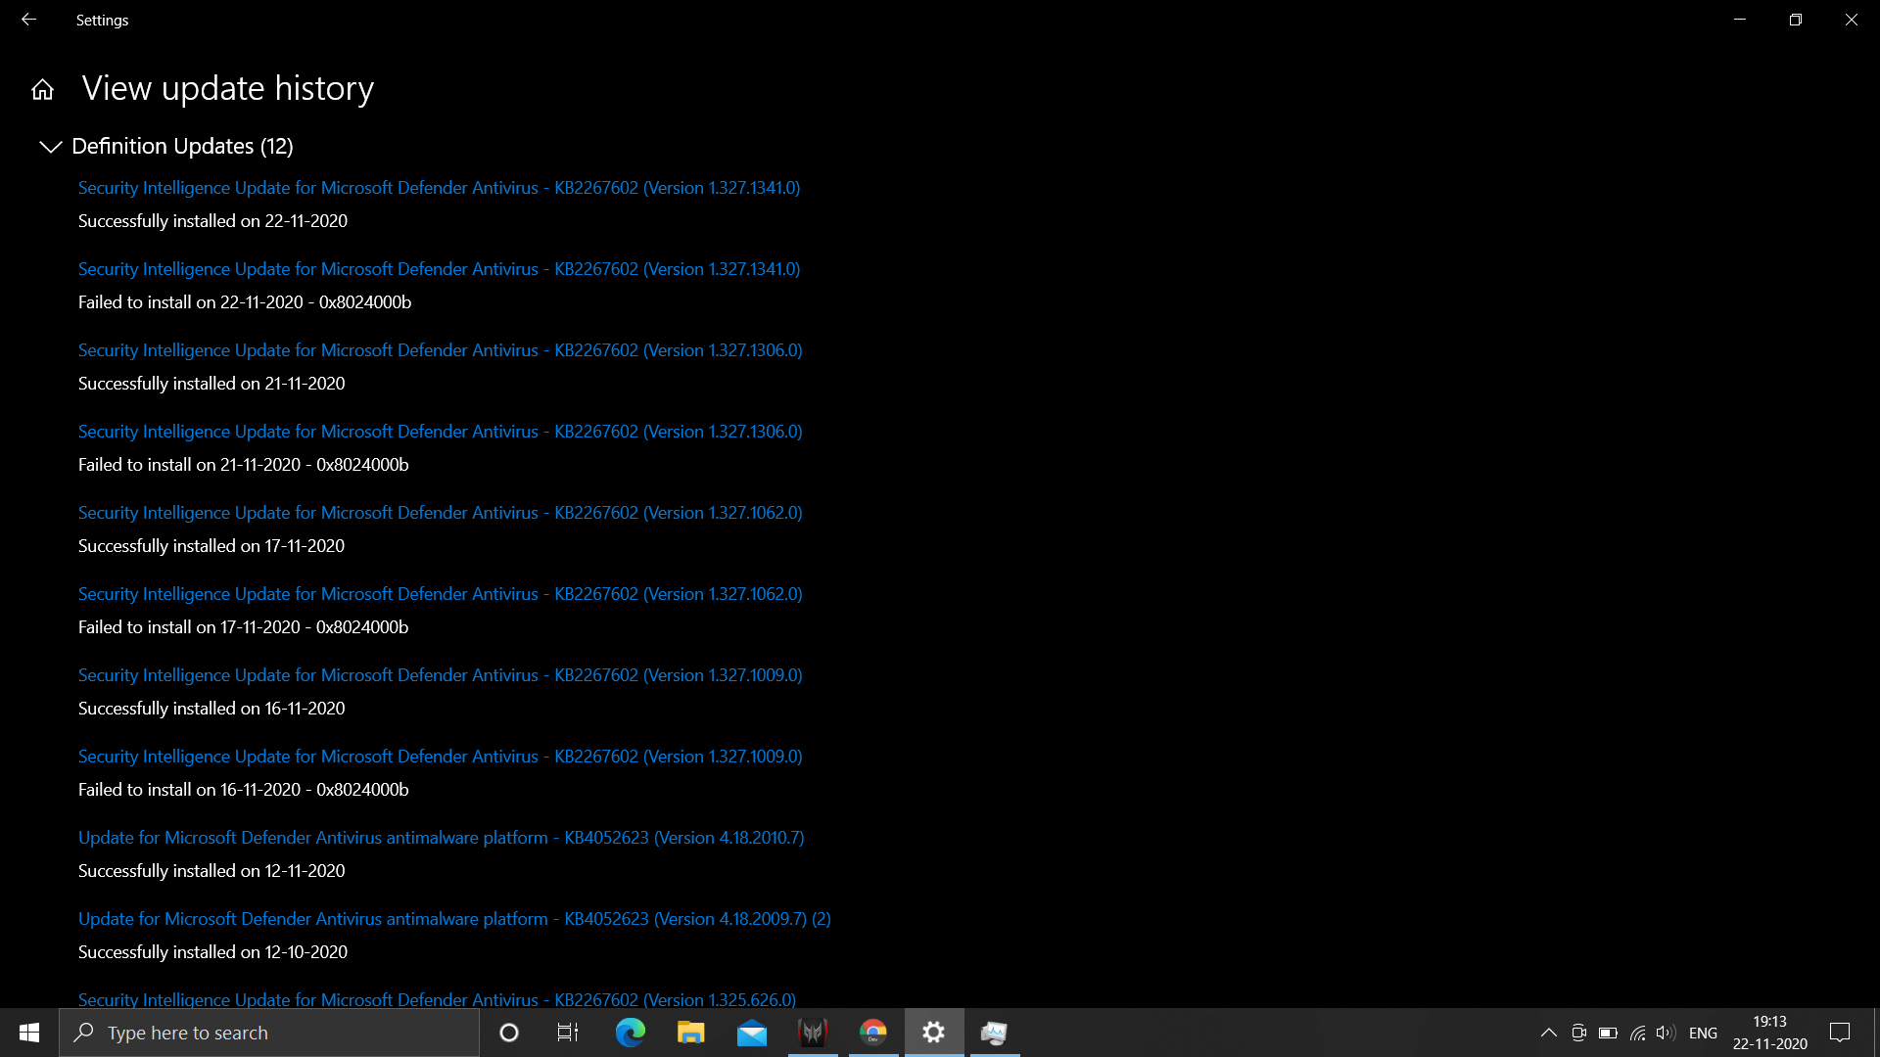Go back using the Settings back arrow
This screenshot has width=1880, height=1057.
click(28, 20)
